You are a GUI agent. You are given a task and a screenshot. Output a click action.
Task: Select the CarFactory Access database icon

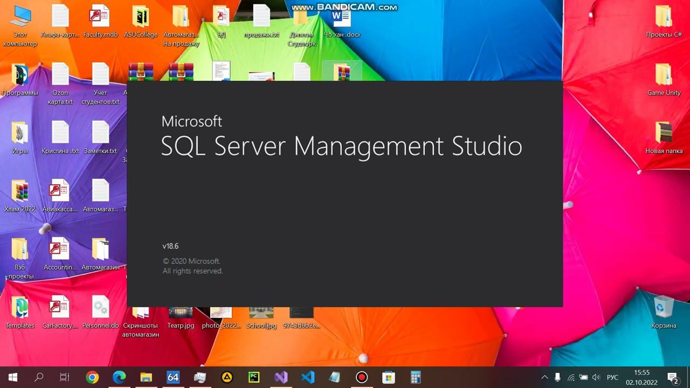[x=60, y=313]
